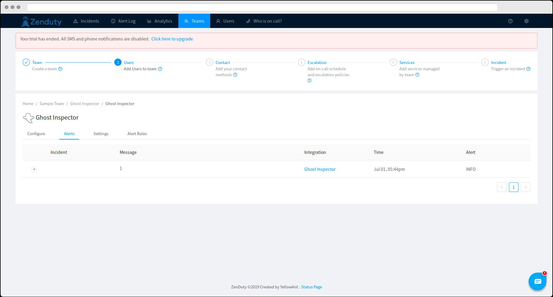Click the Incident step label
The width and height of the screenshot is (553, 297).
coord(499,63)
